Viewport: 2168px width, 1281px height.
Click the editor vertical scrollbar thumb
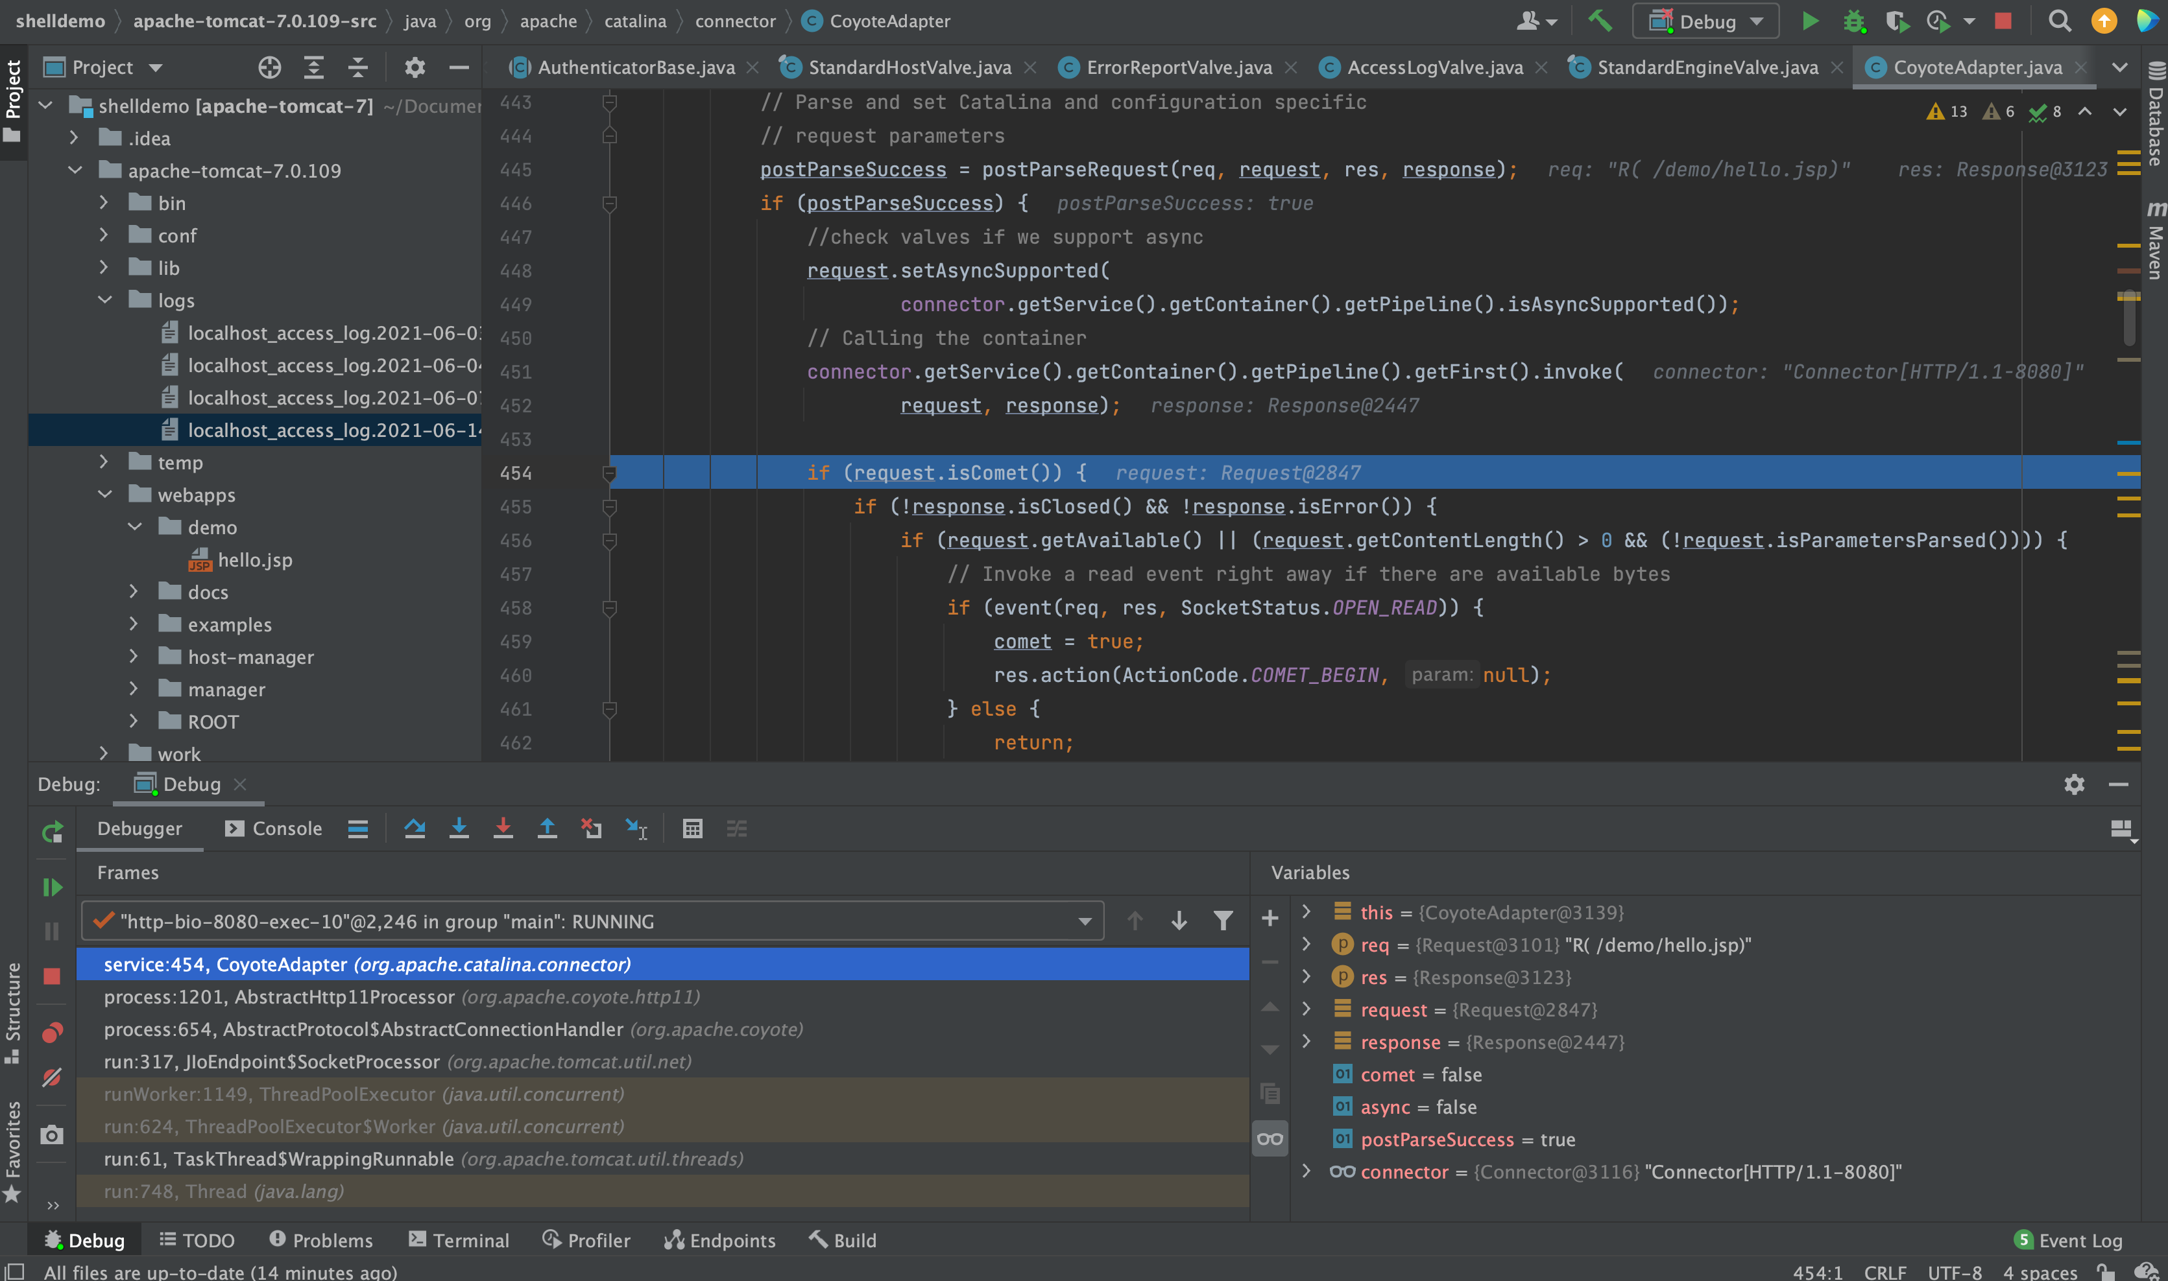click(2129, 318)
